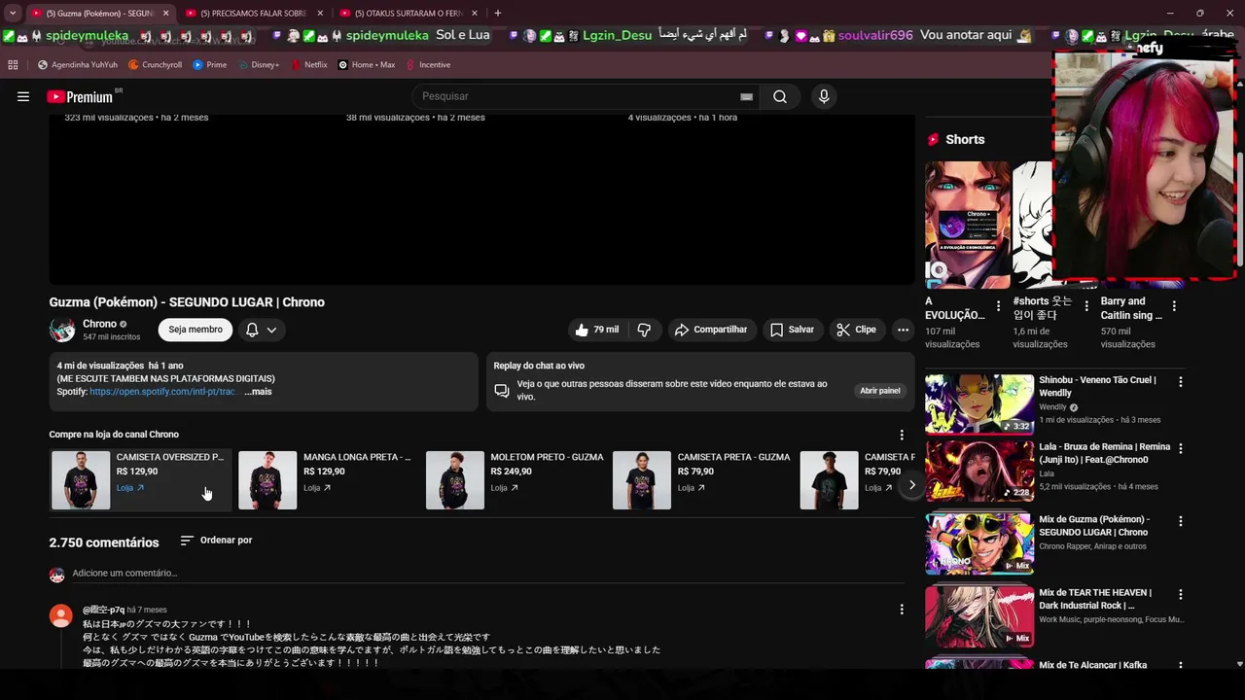Switch to OTAKUS SURTARAM browser tab
The image size is (1245, 700).
point(409,13)
